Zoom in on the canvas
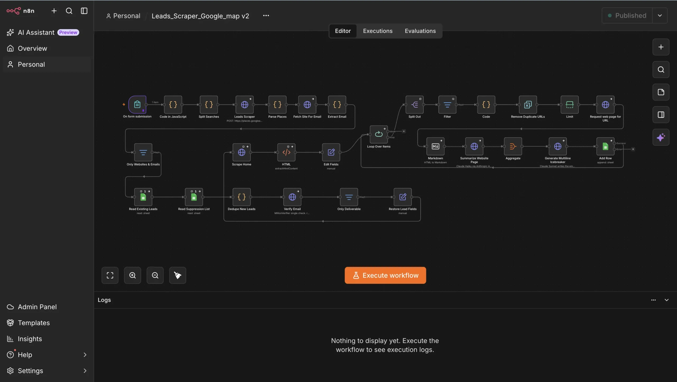Viewport: 677px width, 382px height. coord(132,275)
